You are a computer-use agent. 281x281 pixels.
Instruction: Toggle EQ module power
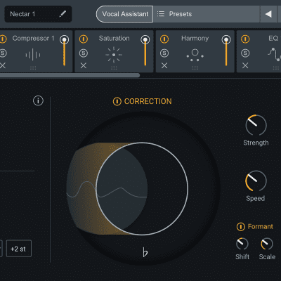[x=245, y=39]
